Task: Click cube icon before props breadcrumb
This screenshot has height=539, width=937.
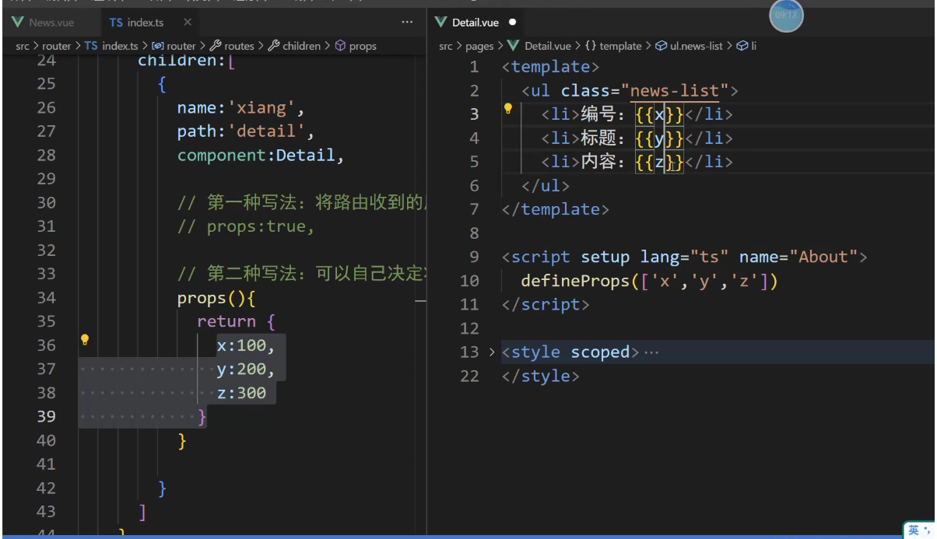Action: pos(340,46)
